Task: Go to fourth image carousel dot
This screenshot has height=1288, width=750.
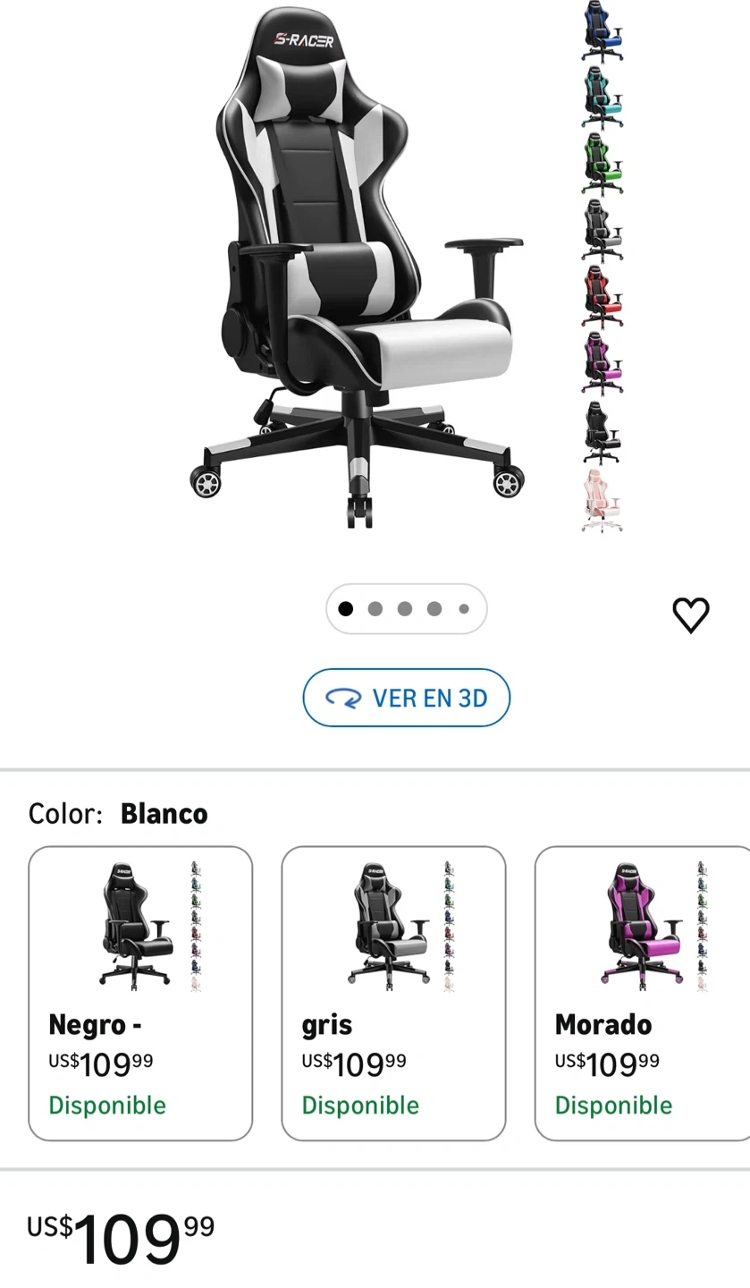Action: (x=434, y=609)
